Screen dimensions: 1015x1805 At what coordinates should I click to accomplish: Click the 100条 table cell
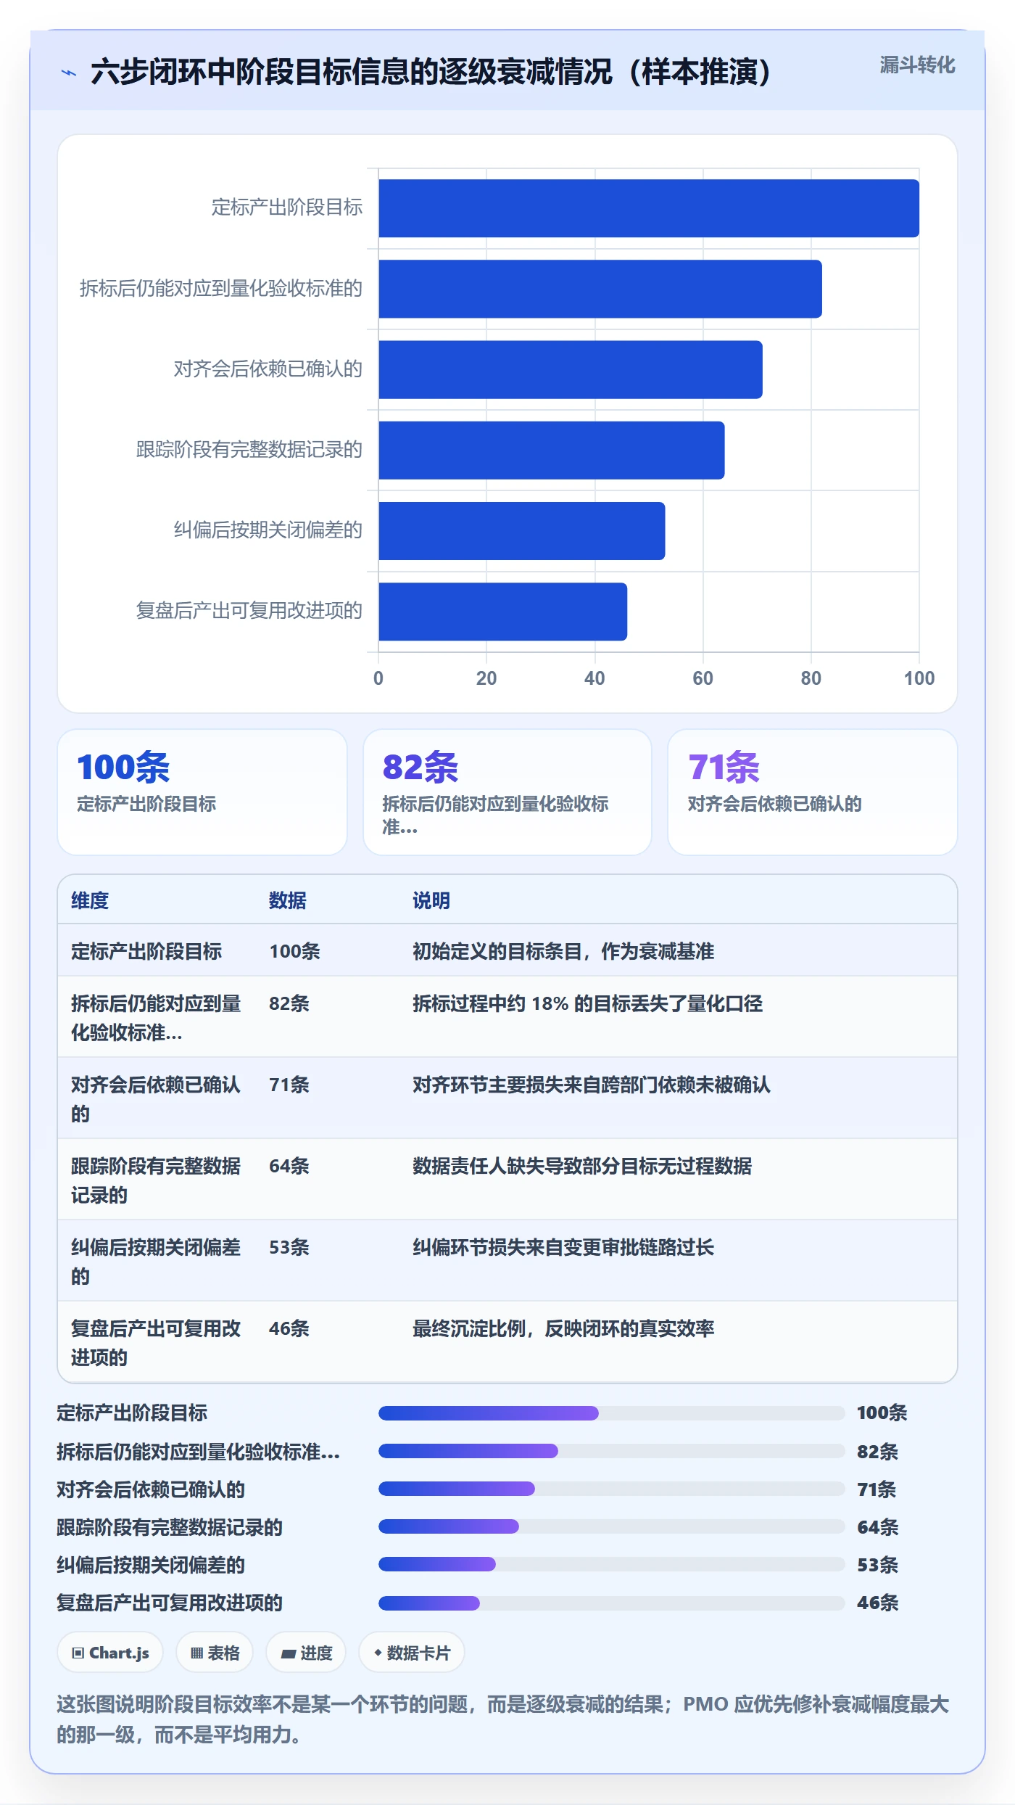pyautogui.click(x=294, y=951)
